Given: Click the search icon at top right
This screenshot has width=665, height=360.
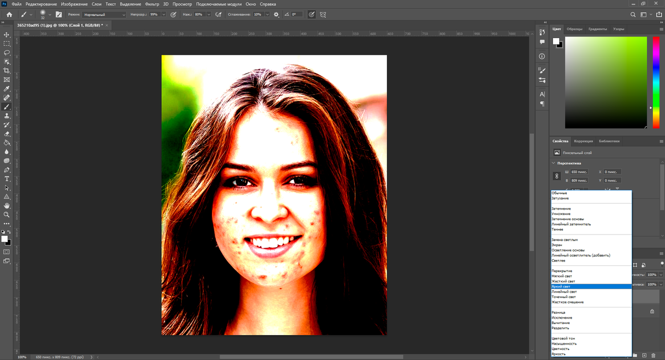Looking at the screenshot, I should [633, 14].
